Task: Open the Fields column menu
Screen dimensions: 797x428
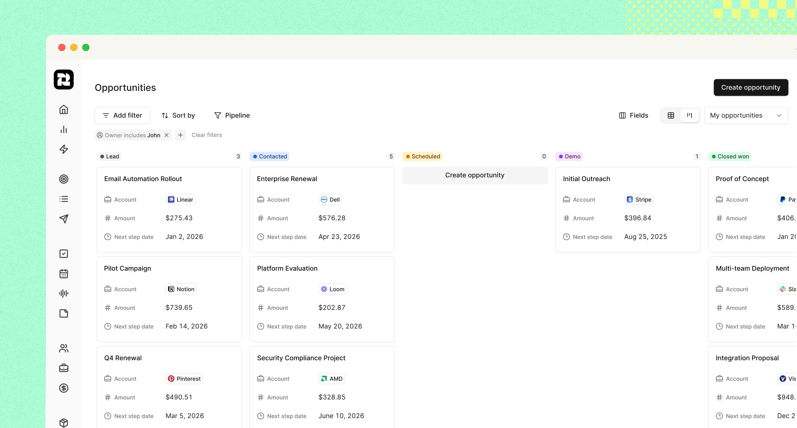Action: [x=633, y=115]
